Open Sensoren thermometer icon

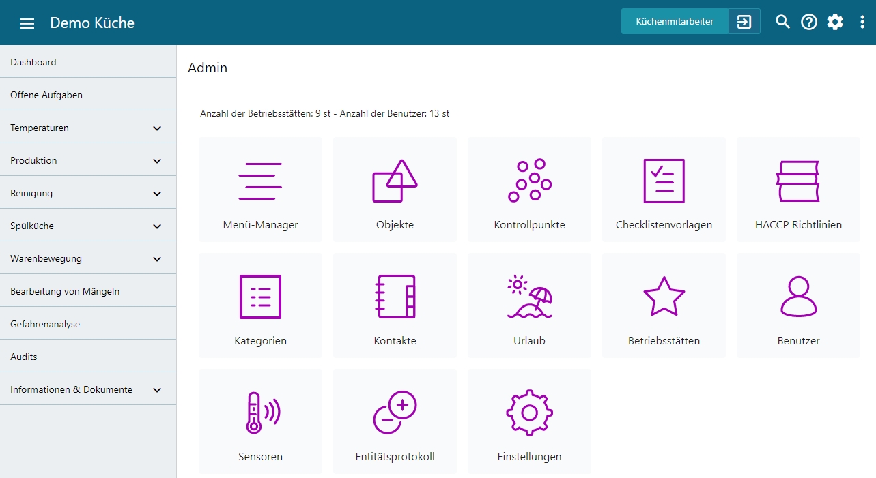point(262,413)
